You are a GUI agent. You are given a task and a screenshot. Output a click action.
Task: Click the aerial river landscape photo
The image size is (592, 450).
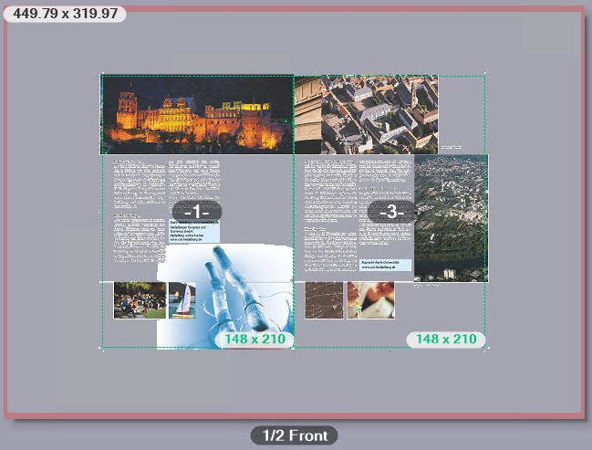(x=451, y=219)
